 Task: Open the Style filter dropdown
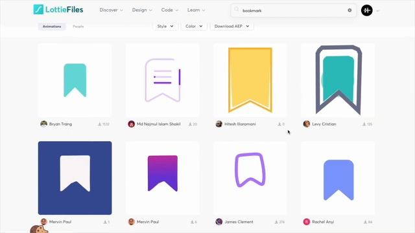165,26
